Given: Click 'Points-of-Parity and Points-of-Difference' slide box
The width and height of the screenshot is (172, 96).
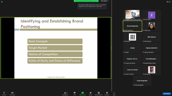Looking at the screenshot, I should tap(55, 61).
